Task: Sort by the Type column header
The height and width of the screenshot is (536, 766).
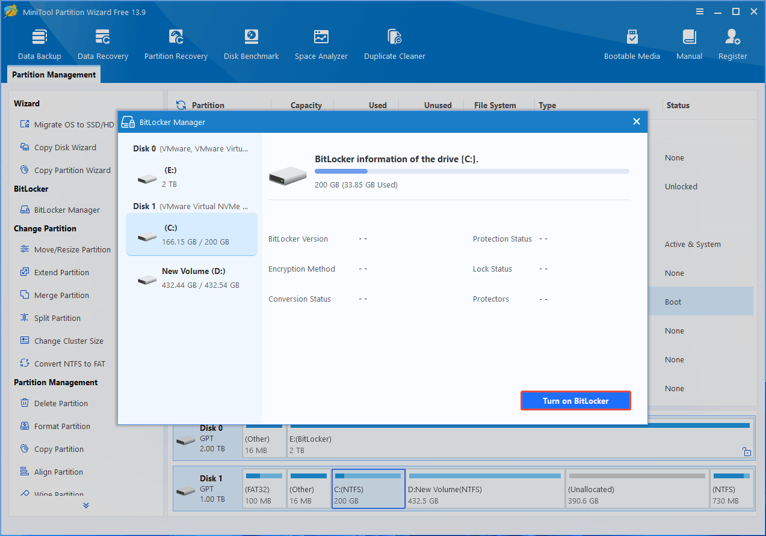Action: pyautogui.click(x=548, y=105)
